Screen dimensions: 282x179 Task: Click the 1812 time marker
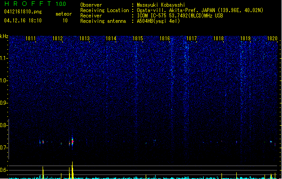coord(57,38)
